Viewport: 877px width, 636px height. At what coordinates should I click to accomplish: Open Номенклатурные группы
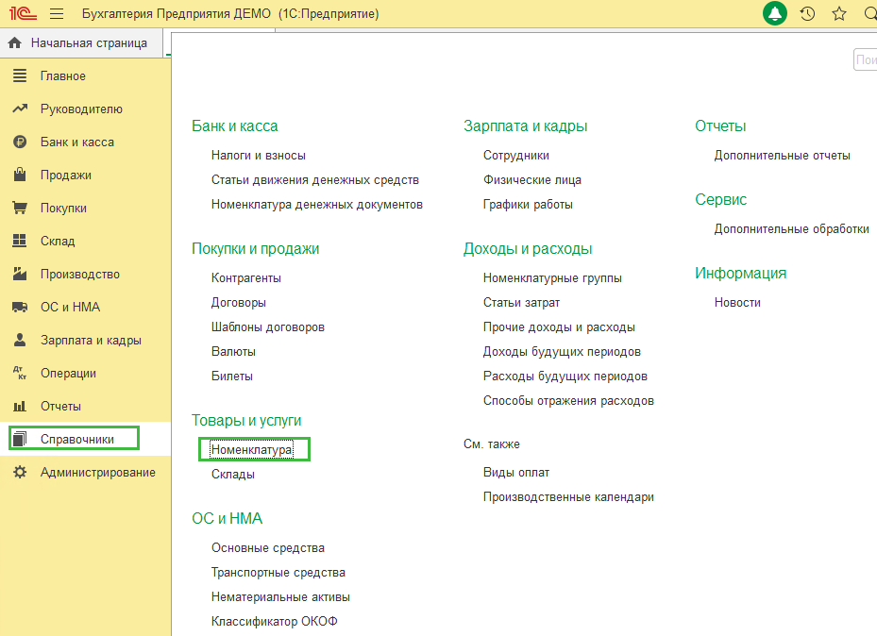(552, 277)
